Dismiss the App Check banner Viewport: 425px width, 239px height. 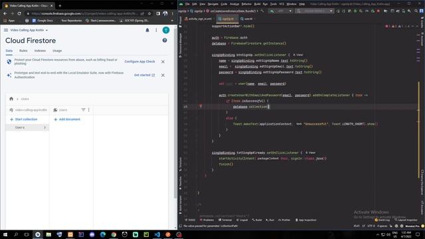(163, 62)
